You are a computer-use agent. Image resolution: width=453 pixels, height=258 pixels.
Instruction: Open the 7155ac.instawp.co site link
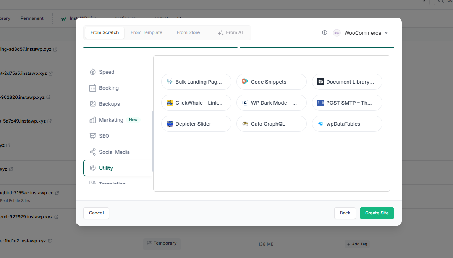coord(27,193)
